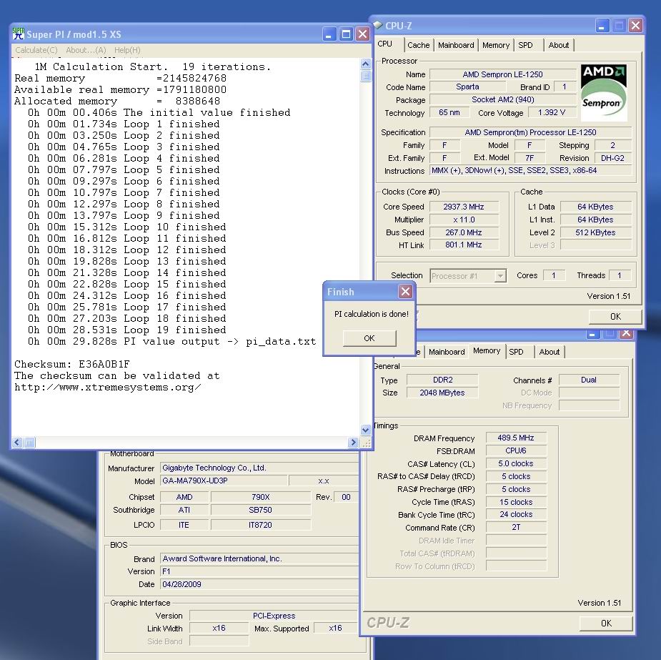Viewport: 661px width, 660px height.
Task: Click the HT Link value 801.1 MHz
Action: click(464, 245)
